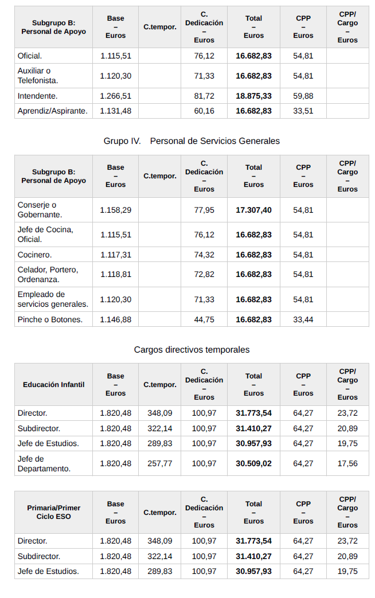Click the base salary 1.266,51

coord(115,96)
